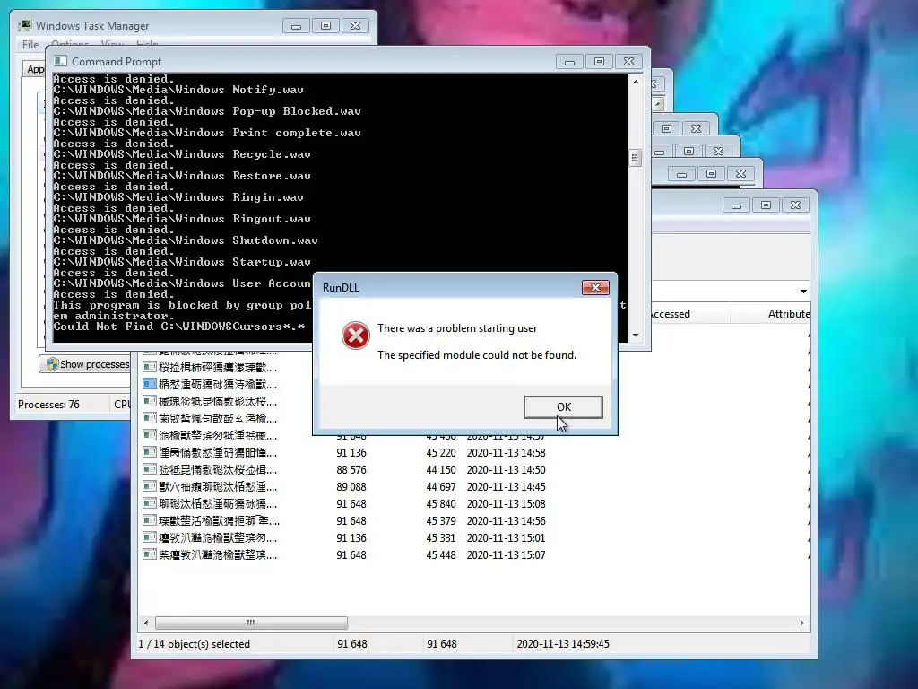Select the packed size 45 448
Screen dimensions: 918x689
click(441, 554)
